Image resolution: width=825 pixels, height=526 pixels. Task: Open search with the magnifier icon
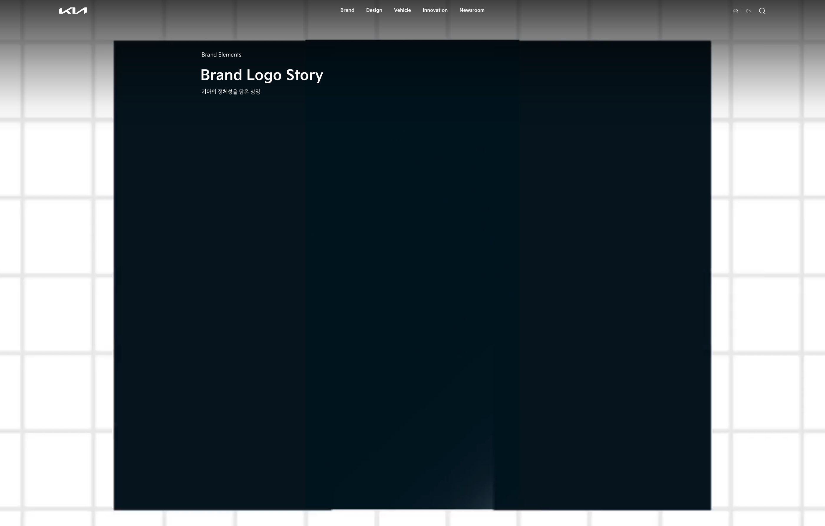[x=762, y=11]
